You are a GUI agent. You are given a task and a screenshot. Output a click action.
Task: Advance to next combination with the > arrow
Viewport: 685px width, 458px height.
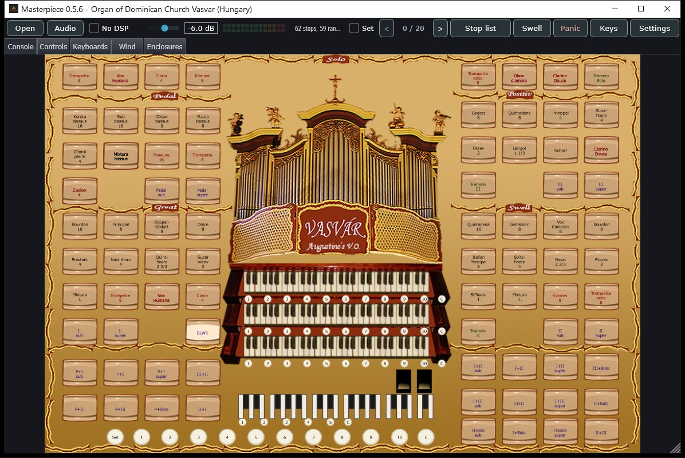click(x=440, y=29)
